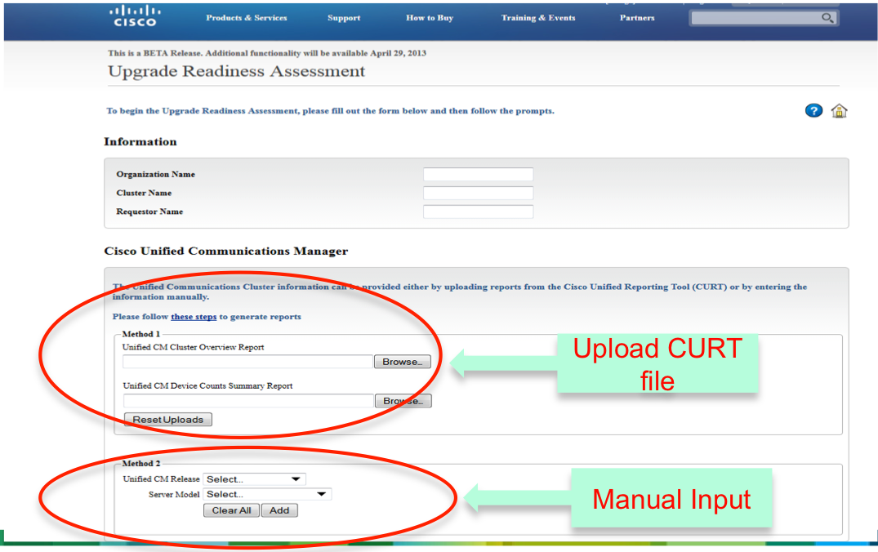
Task: Click the 'Method 1' group label
Action: (x=141, y=334)
